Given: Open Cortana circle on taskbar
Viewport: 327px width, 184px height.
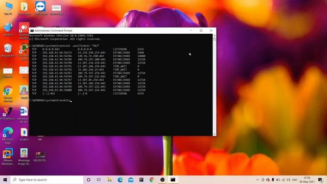Looking at the screenshot, I should 88,179.
